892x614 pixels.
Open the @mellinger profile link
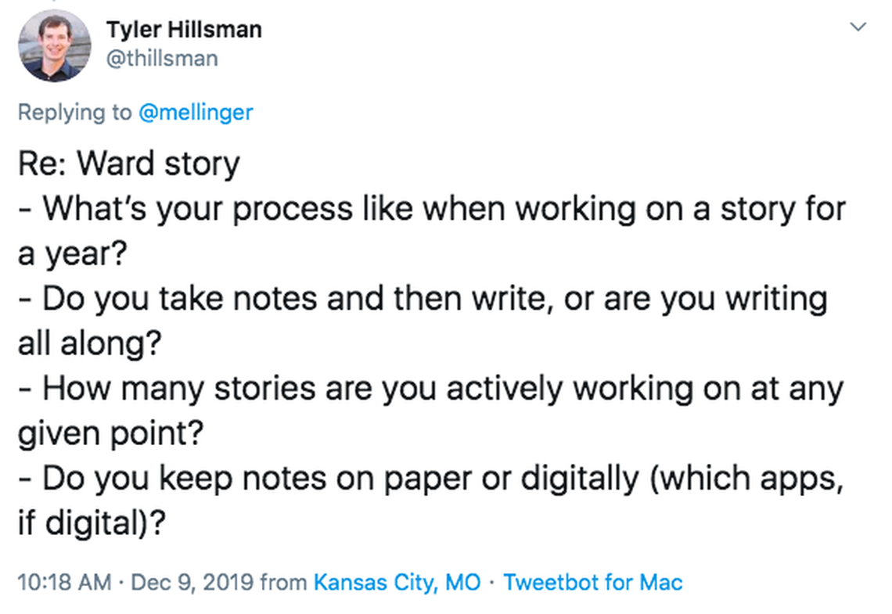point(196,113)
